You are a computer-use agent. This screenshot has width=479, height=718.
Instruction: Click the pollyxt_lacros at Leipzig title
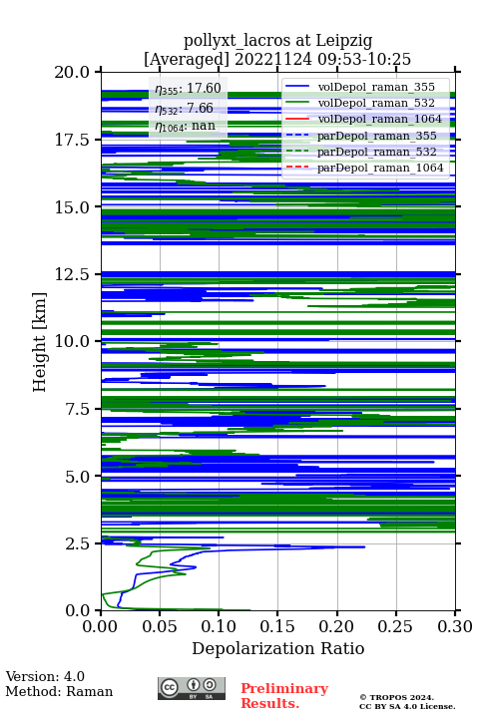[277, 41]
